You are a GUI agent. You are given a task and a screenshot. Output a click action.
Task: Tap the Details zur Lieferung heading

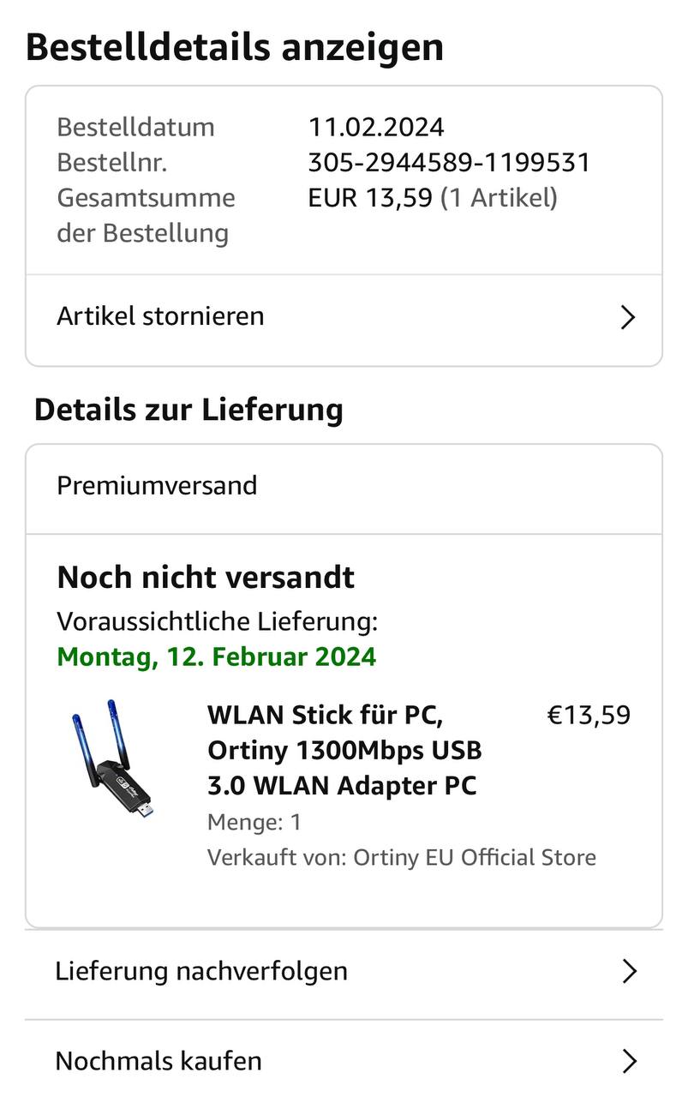pyautogui.click(x=188, y=409)
